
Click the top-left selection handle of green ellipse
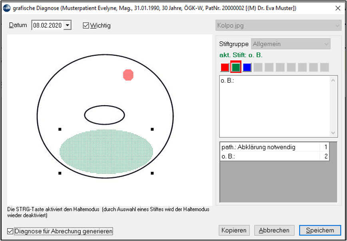pyautogui.click(x=60, y=129)
